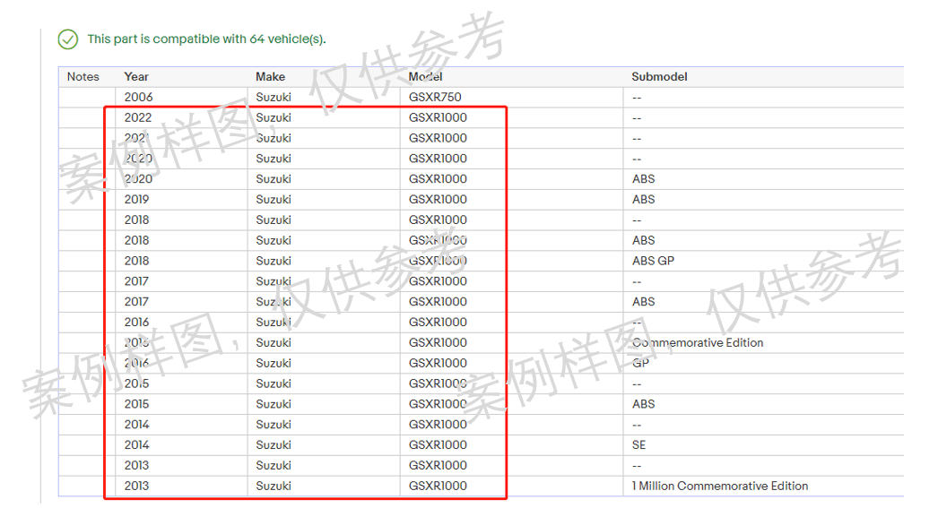Click Suzuki in the 2022 row
938x508 pixels.
[x=274, y=117]
